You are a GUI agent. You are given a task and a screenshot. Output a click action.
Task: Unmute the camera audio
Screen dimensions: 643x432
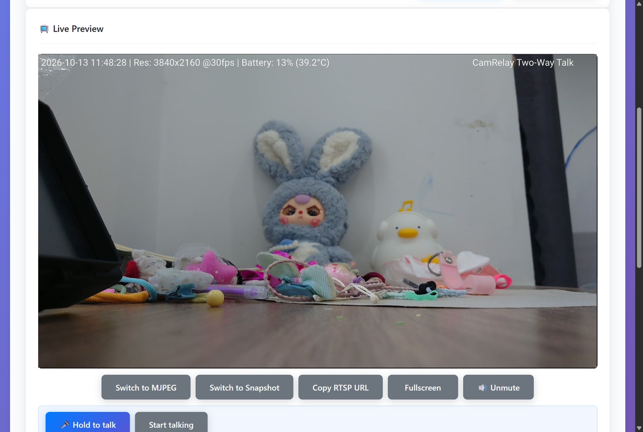pos(498,387)
